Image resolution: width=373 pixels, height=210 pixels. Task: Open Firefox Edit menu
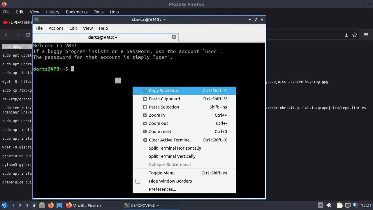click(20, 12)
